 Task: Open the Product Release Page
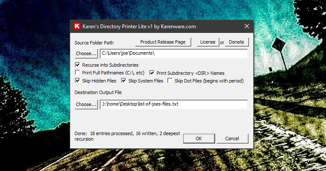pos(163,42)
